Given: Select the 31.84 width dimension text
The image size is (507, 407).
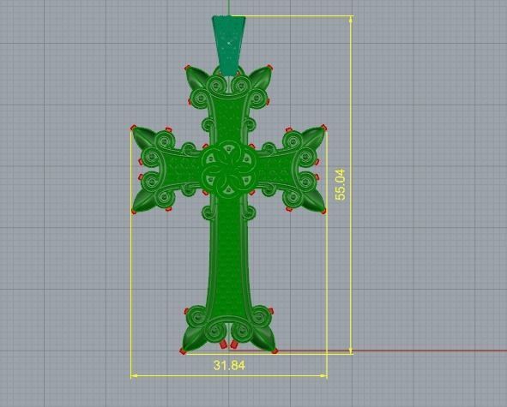Looking at the screenshot, I should pos(229,365).
